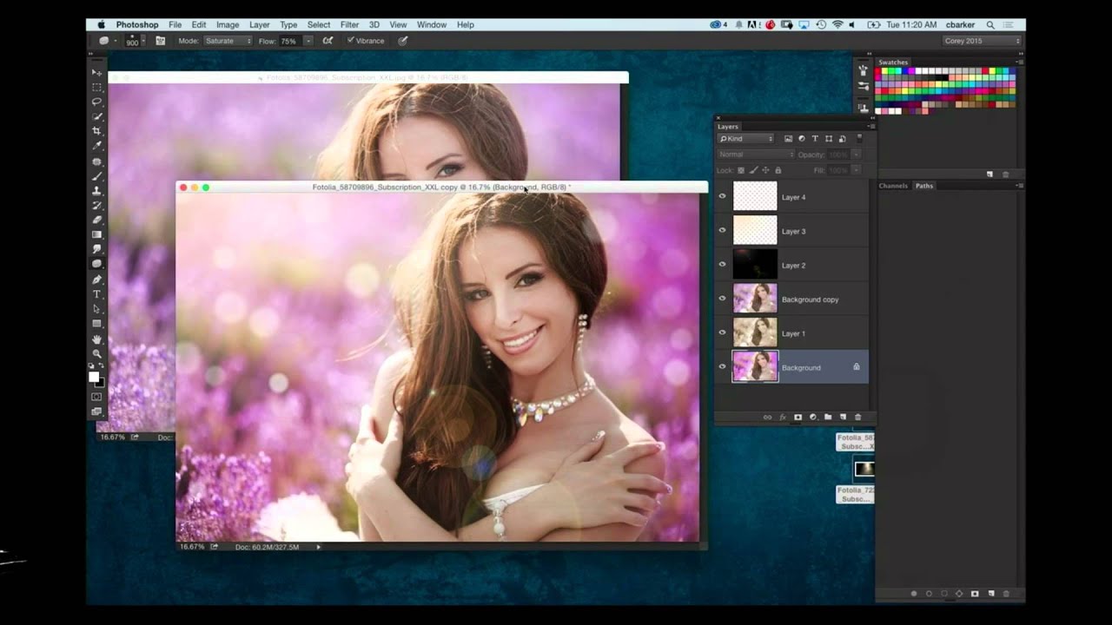Toggle visibility of Background copy layer
The image size is (1112, 625).
pyautogui.click(x=722, y=299)
